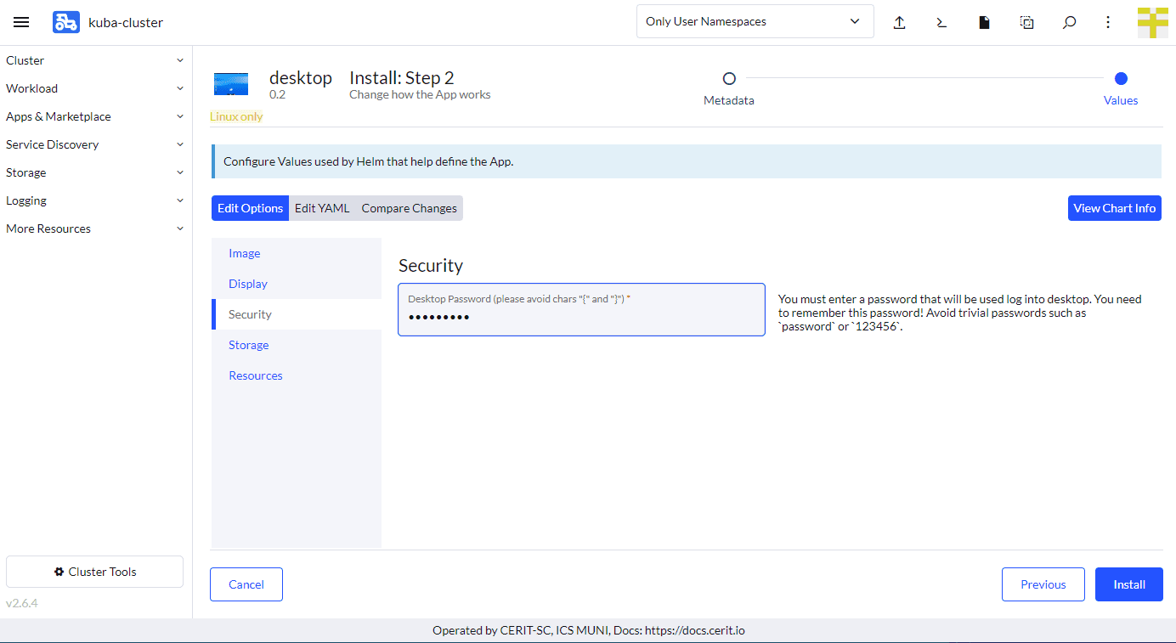Switch to the Compare Changes tab
The height and width of the screenshot is (643, 1176).
(409, 208)
